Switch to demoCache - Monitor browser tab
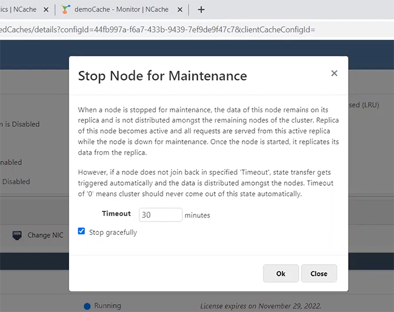Screen dimensions: 394x312 121,10
